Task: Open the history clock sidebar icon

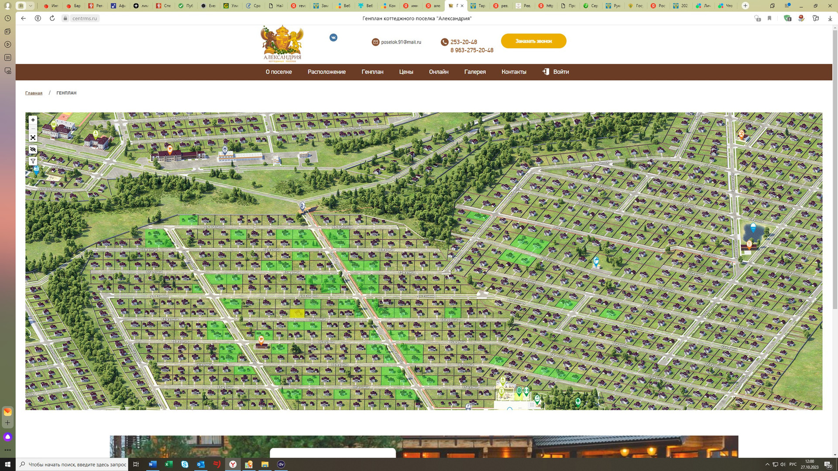Action: coord(7,18)
